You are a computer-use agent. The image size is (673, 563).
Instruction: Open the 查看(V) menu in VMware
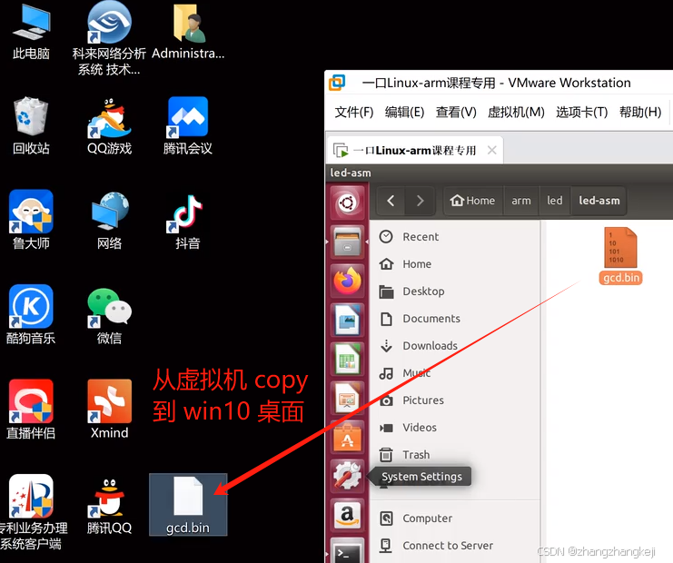(x=456, y=113)
